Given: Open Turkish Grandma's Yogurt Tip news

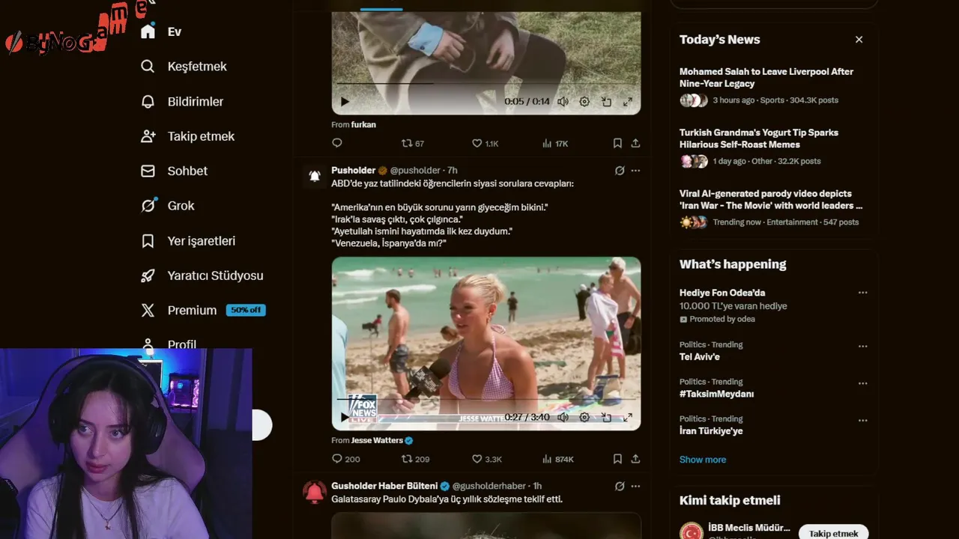Looking at the screenshot, I should tap(759, 138).
